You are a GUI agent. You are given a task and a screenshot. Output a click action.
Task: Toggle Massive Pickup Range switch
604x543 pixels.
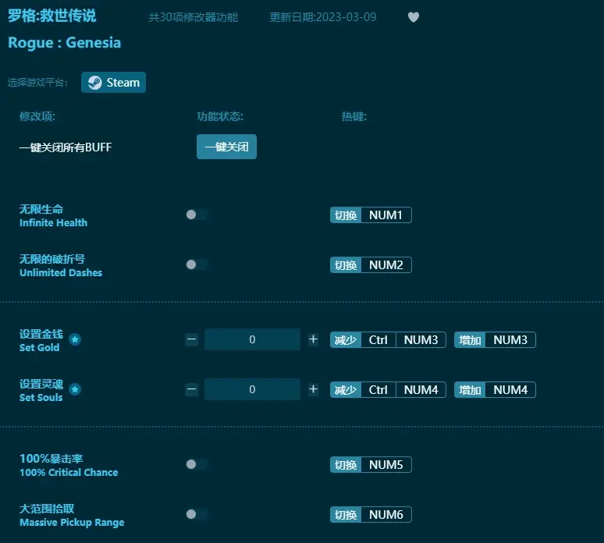tap(197, 514)
